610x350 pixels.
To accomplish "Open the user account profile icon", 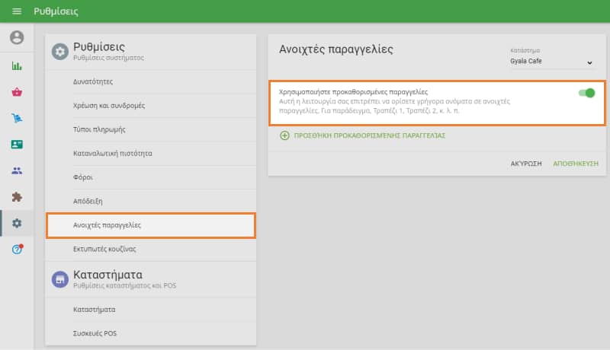I will pyautogui.click(x=17, y=38).
